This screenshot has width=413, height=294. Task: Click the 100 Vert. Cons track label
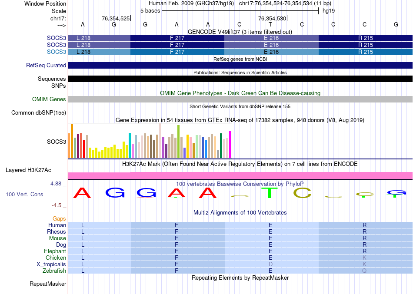(x=24, y=194)
